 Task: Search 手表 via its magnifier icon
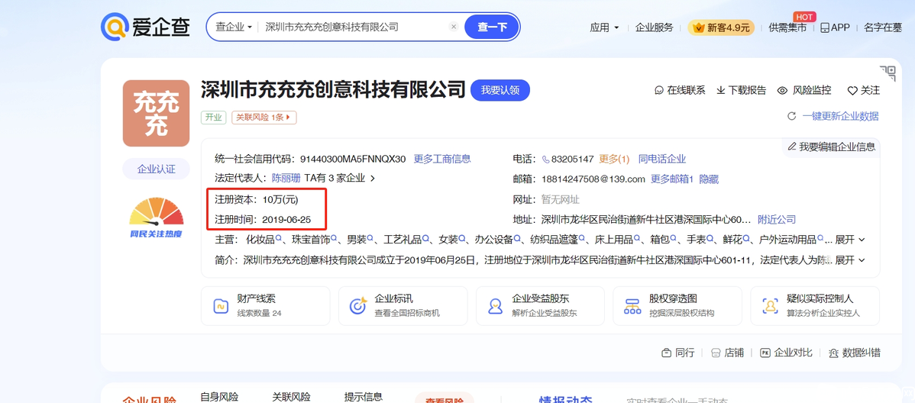[x=710, y=239]
